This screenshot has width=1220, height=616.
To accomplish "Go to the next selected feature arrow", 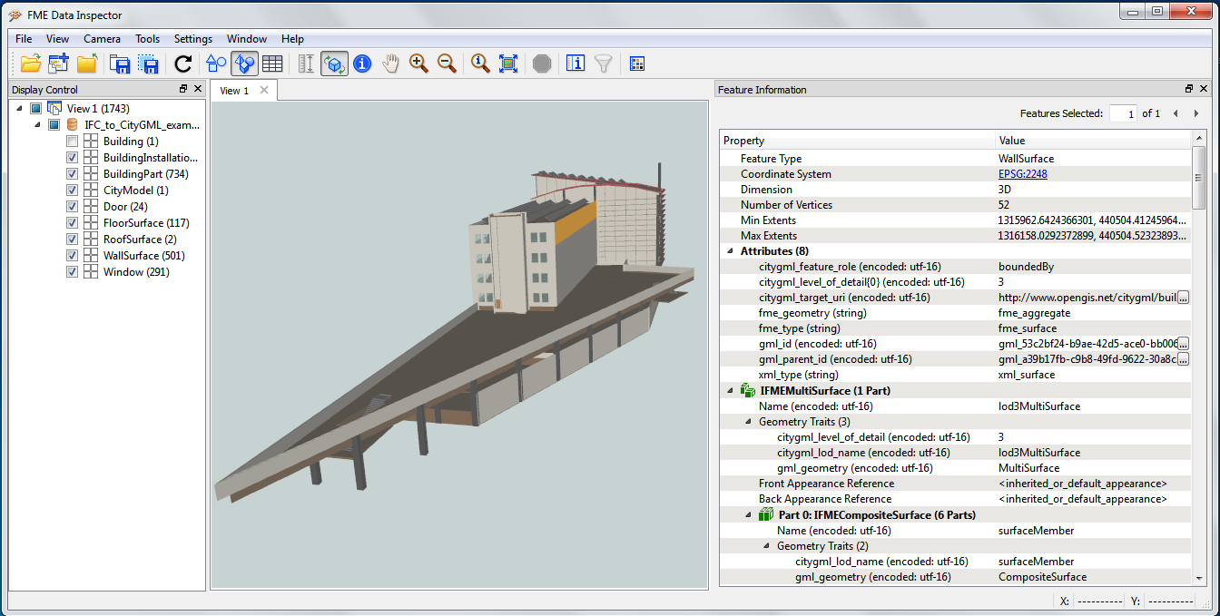I will (1197, 113).
